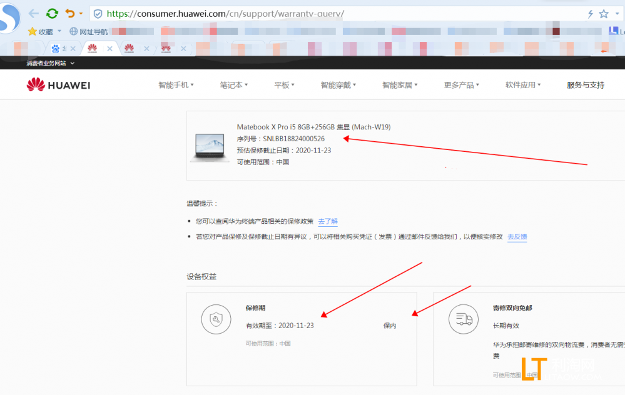Open the 去反馈 feedback link
The height and width of the screenshot is (395, 625).
pyautogui.click(x=517, y=237)
